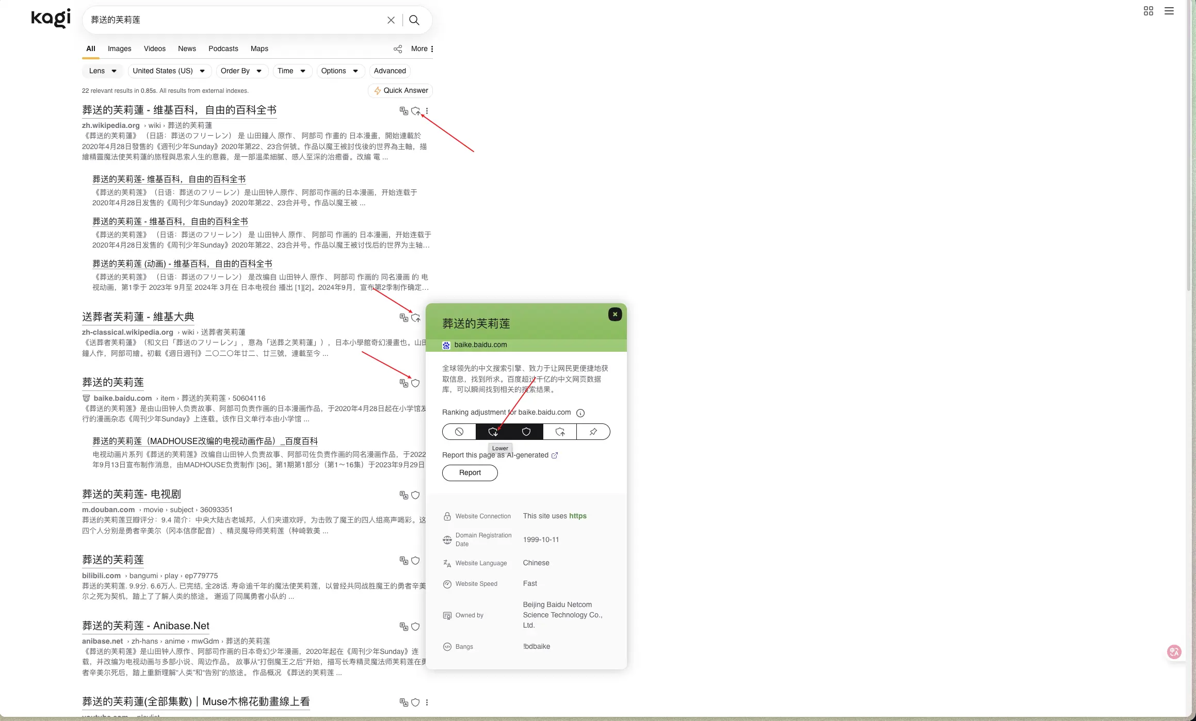The height and width of the screenshot is (721, 1196).
Task: Select the Pin ranking option in popup
Action: click(593, 432)
